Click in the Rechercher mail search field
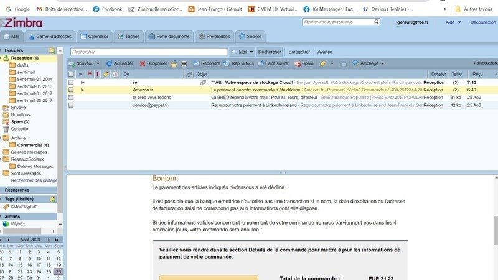The width and height of the screenshot is (498, 280). tap(149, 52)
